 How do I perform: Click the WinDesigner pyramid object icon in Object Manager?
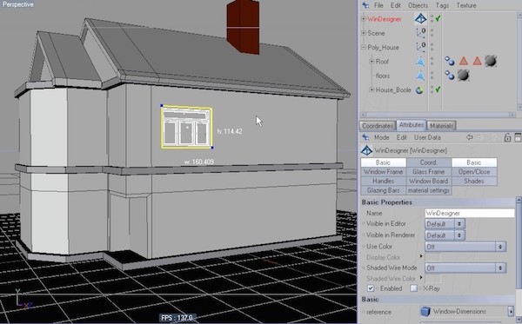coord(420,18)
